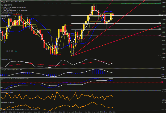Click the 205.85 price scale value

(164, 49)
